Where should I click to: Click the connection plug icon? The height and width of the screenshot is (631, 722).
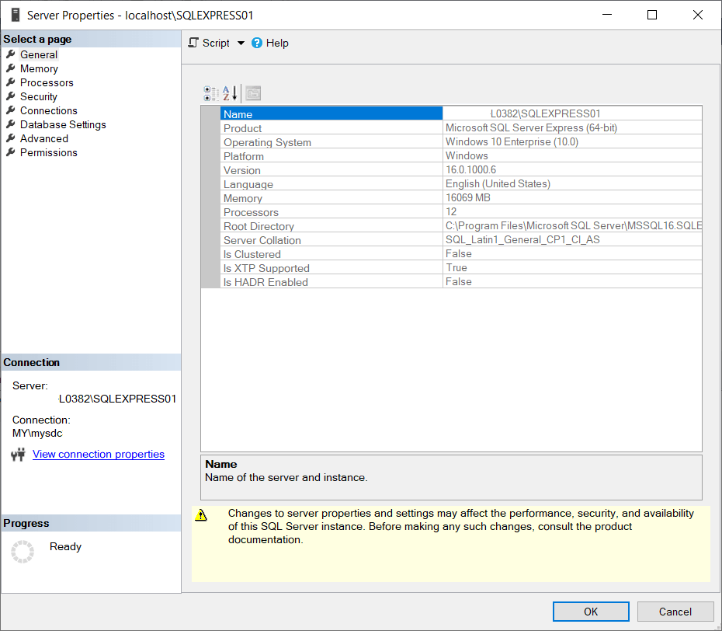pyautogui.click(x=18, y=455)
